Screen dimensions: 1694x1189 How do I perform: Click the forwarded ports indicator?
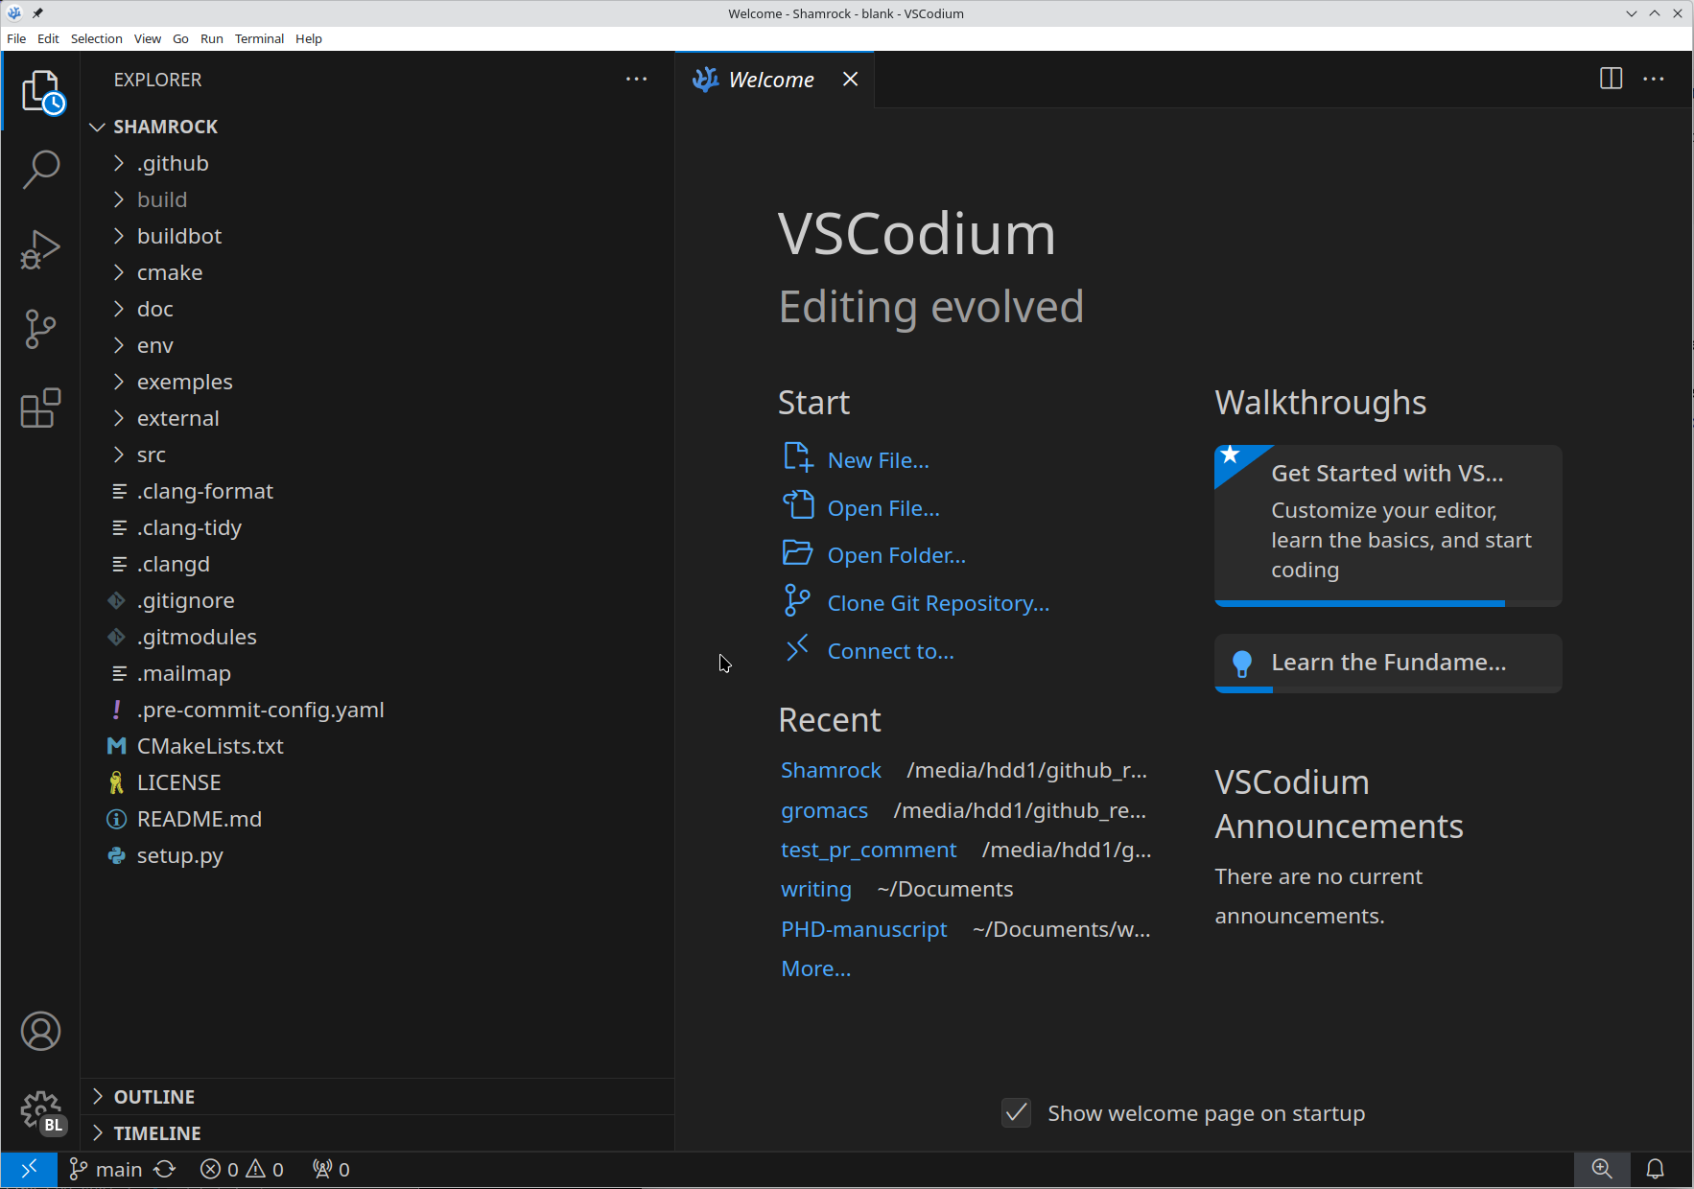[331, 1169]
